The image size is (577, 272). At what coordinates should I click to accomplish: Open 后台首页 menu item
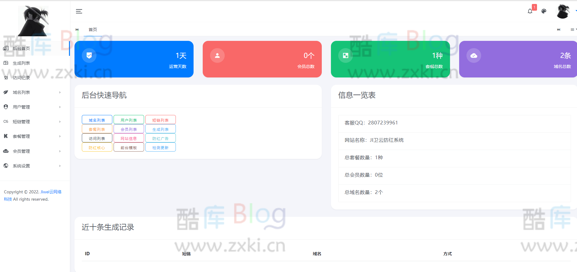35,48
